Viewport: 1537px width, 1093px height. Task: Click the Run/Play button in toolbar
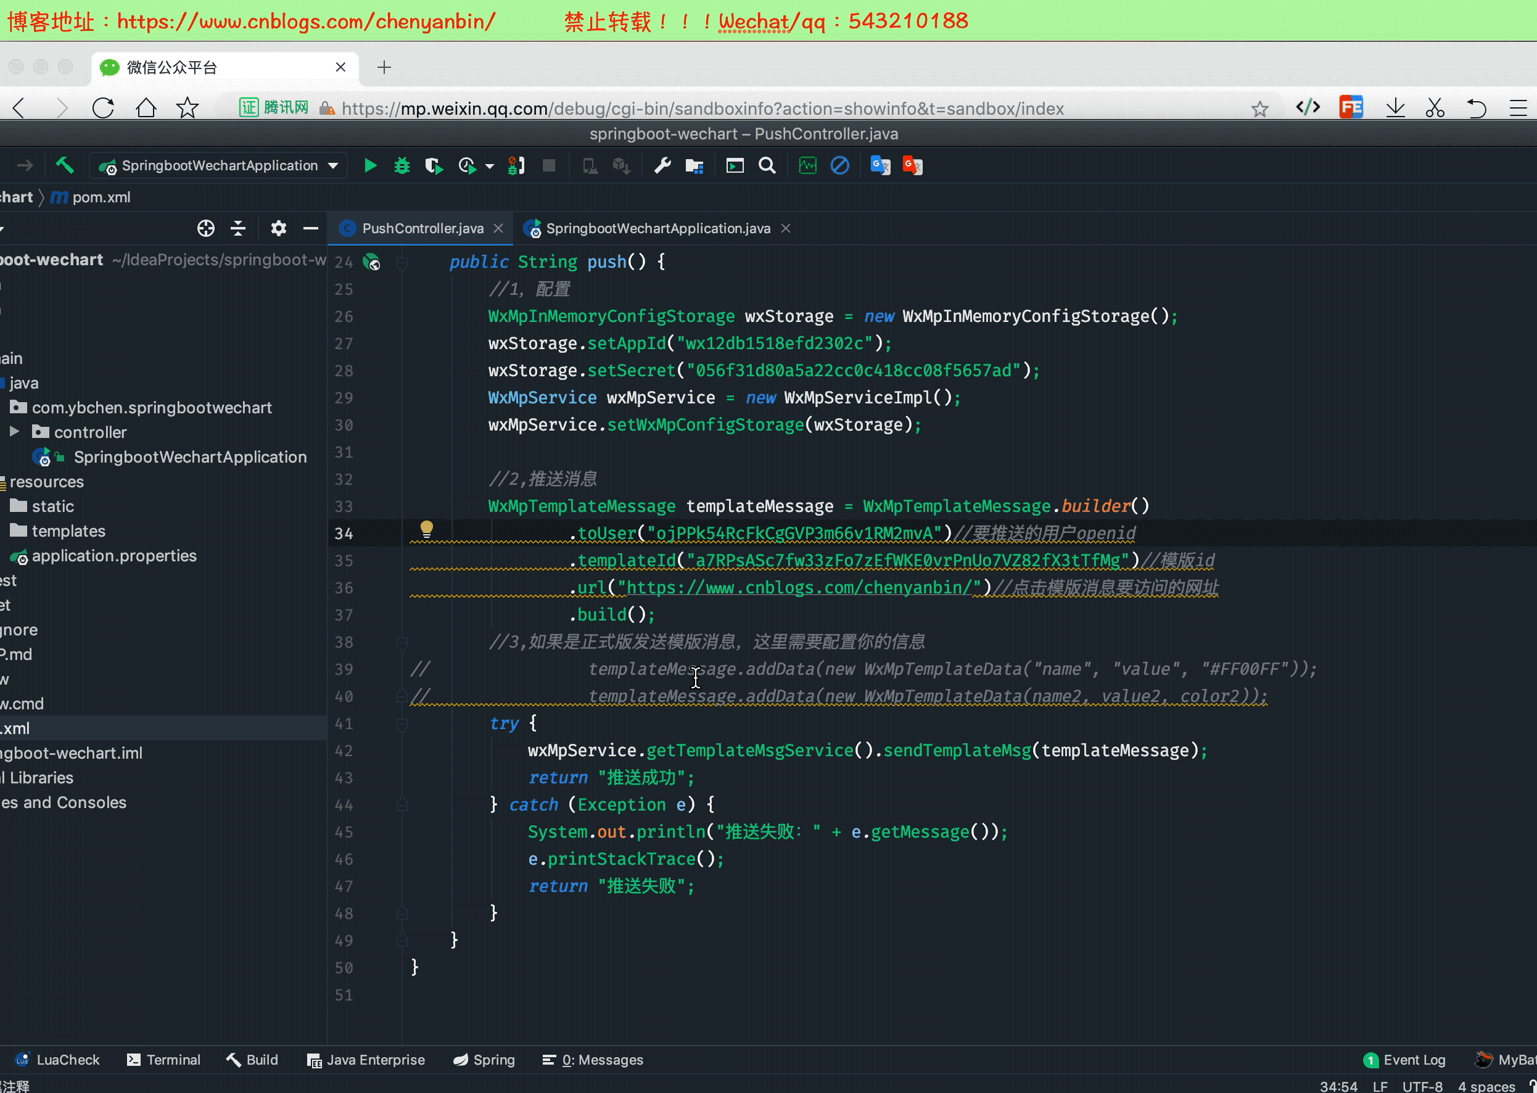[x=369, y=165]
